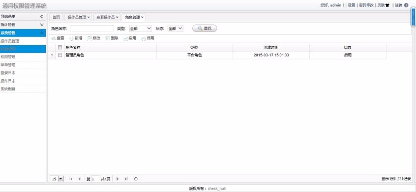The height and width of the screenshot is (192, 416).
Task: Tick the select-all checkbox in the table header
Action: click(60, 47)
